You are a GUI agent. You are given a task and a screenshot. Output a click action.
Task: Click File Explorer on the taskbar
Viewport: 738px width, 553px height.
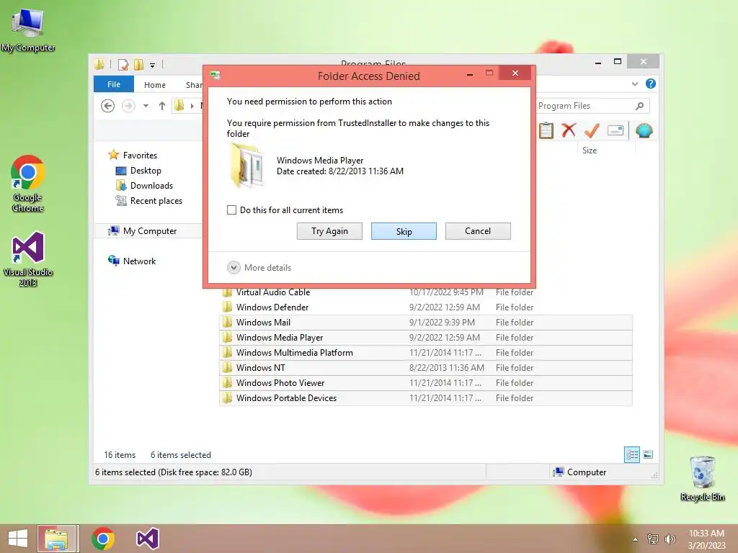point(58,539)
